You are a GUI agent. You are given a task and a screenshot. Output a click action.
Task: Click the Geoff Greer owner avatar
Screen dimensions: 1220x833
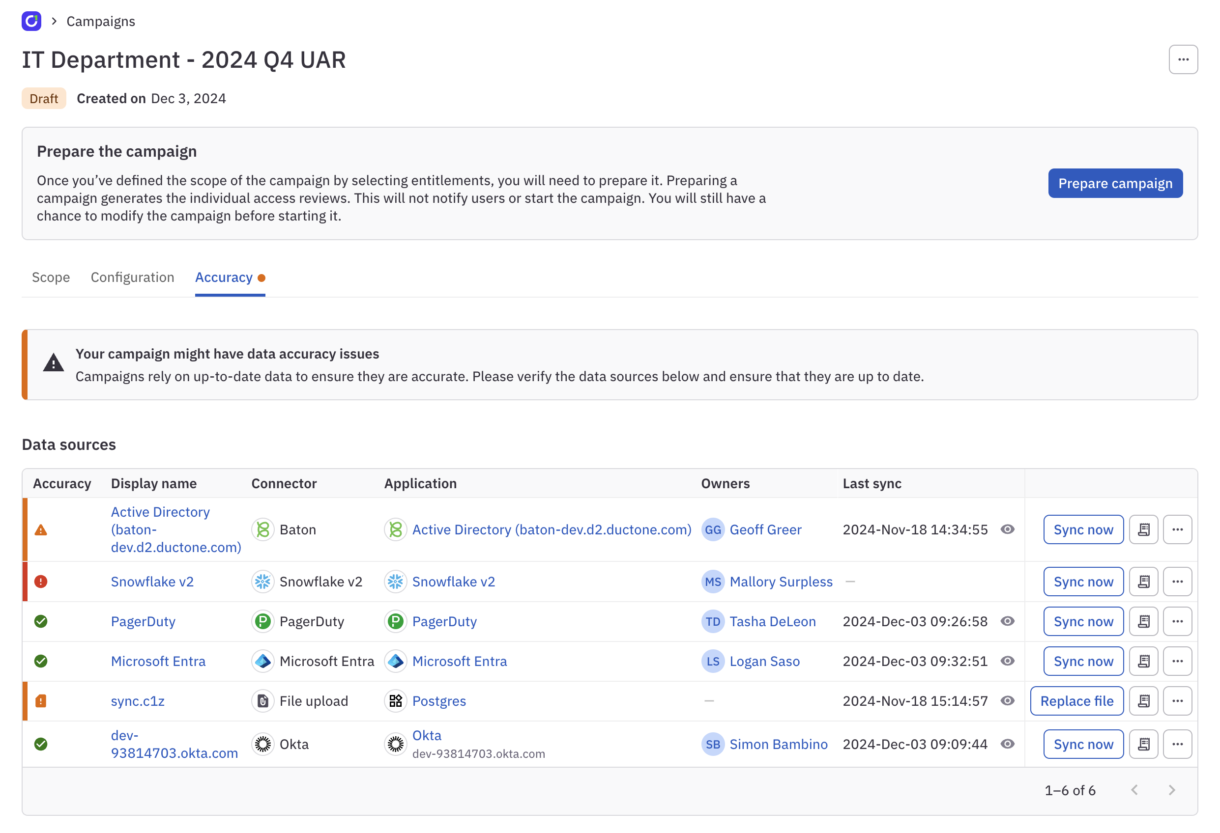point(712,530)
